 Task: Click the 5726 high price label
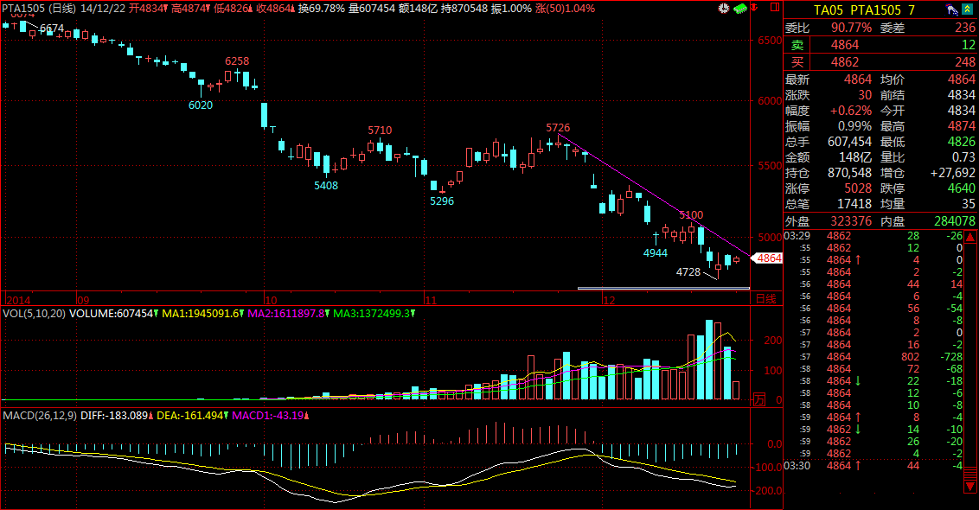558,128
